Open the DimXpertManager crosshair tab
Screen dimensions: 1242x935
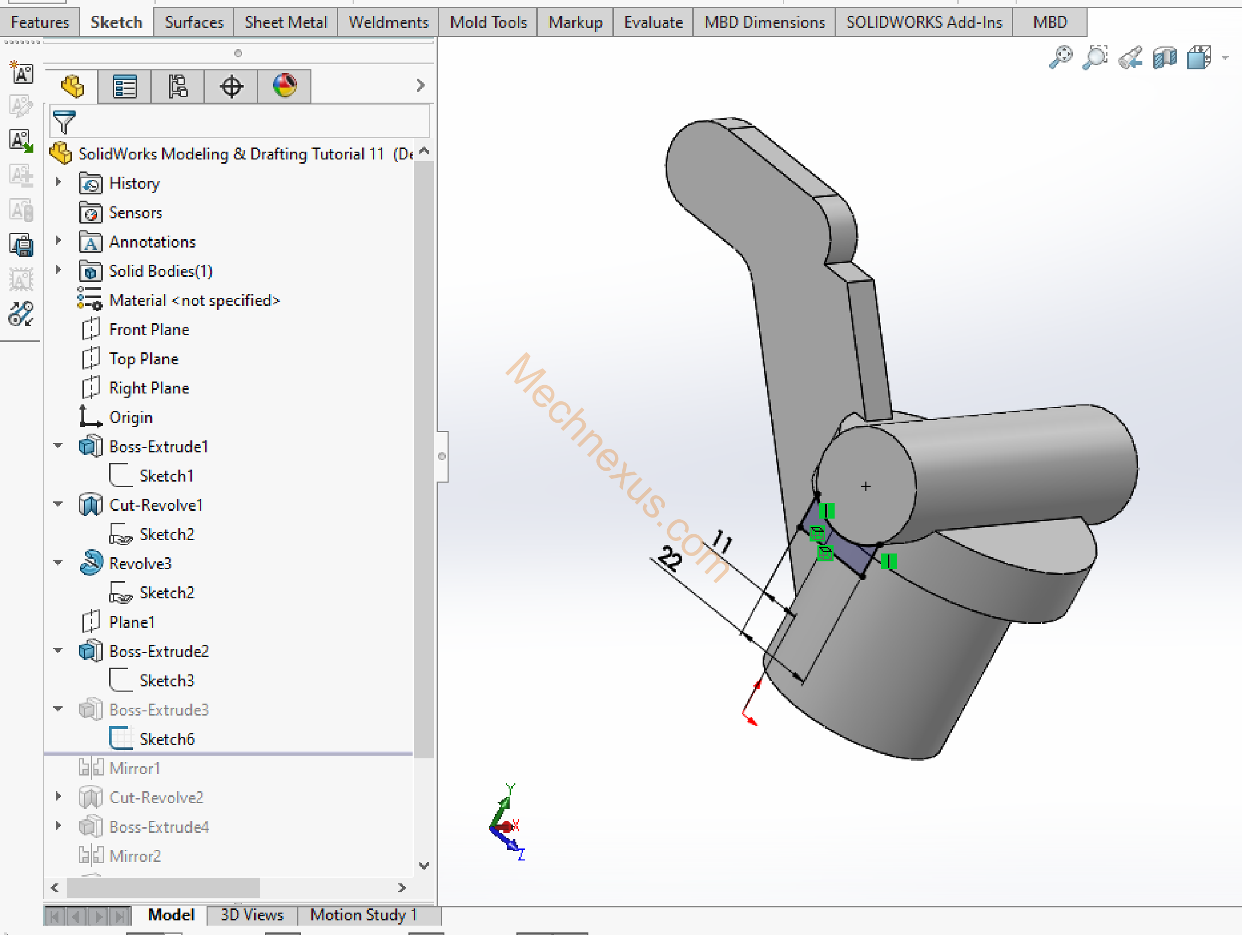[x=231, y=87]
